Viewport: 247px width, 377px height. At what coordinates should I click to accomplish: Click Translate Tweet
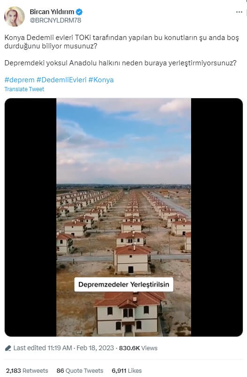[24, 89]
